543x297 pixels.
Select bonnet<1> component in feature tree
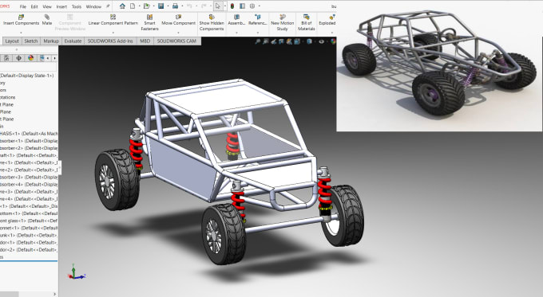pyautogui.click(x=29, y=228)
